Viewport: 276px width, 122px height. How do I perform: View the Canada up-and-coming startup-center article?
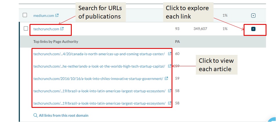pyautogui.click(x=99, y=54)
